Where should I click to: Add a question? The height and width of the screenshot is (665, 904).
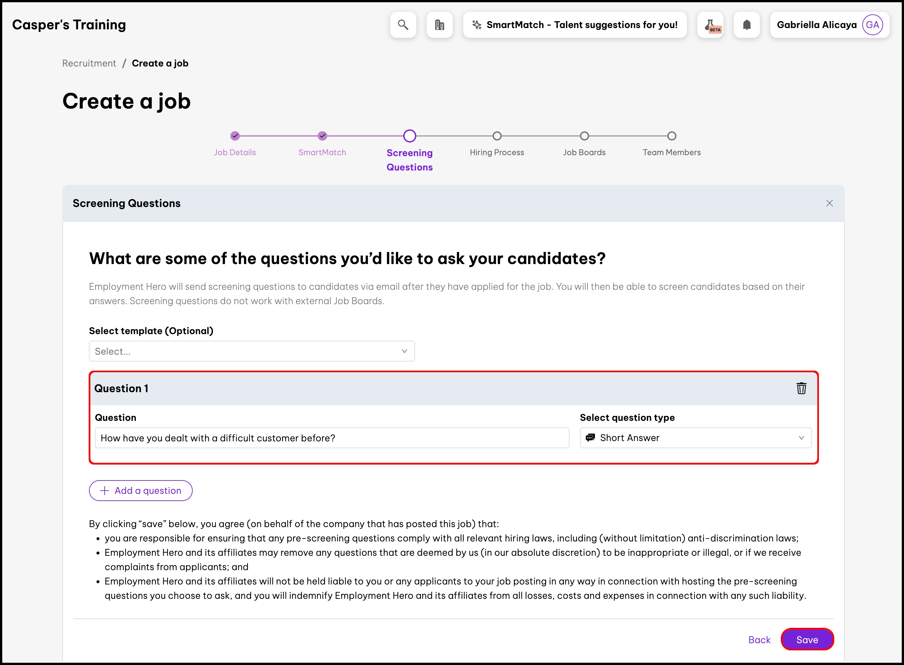click(141, 491)
